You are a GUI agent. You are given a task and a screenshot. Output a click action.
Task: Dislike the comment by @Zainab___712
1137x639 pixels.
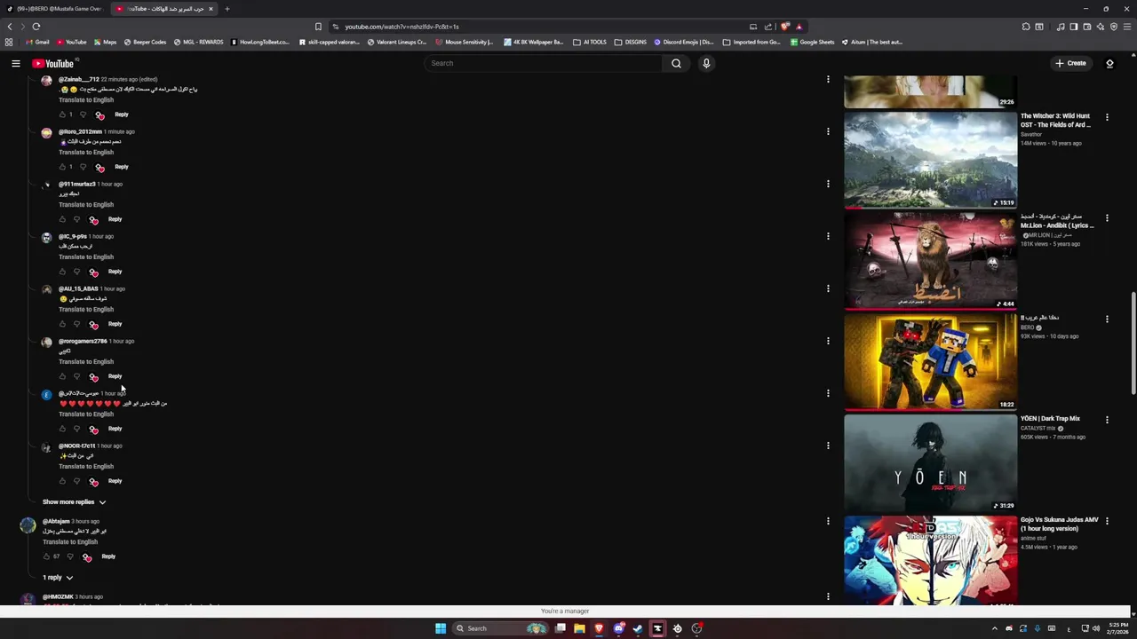pos(83,114)
